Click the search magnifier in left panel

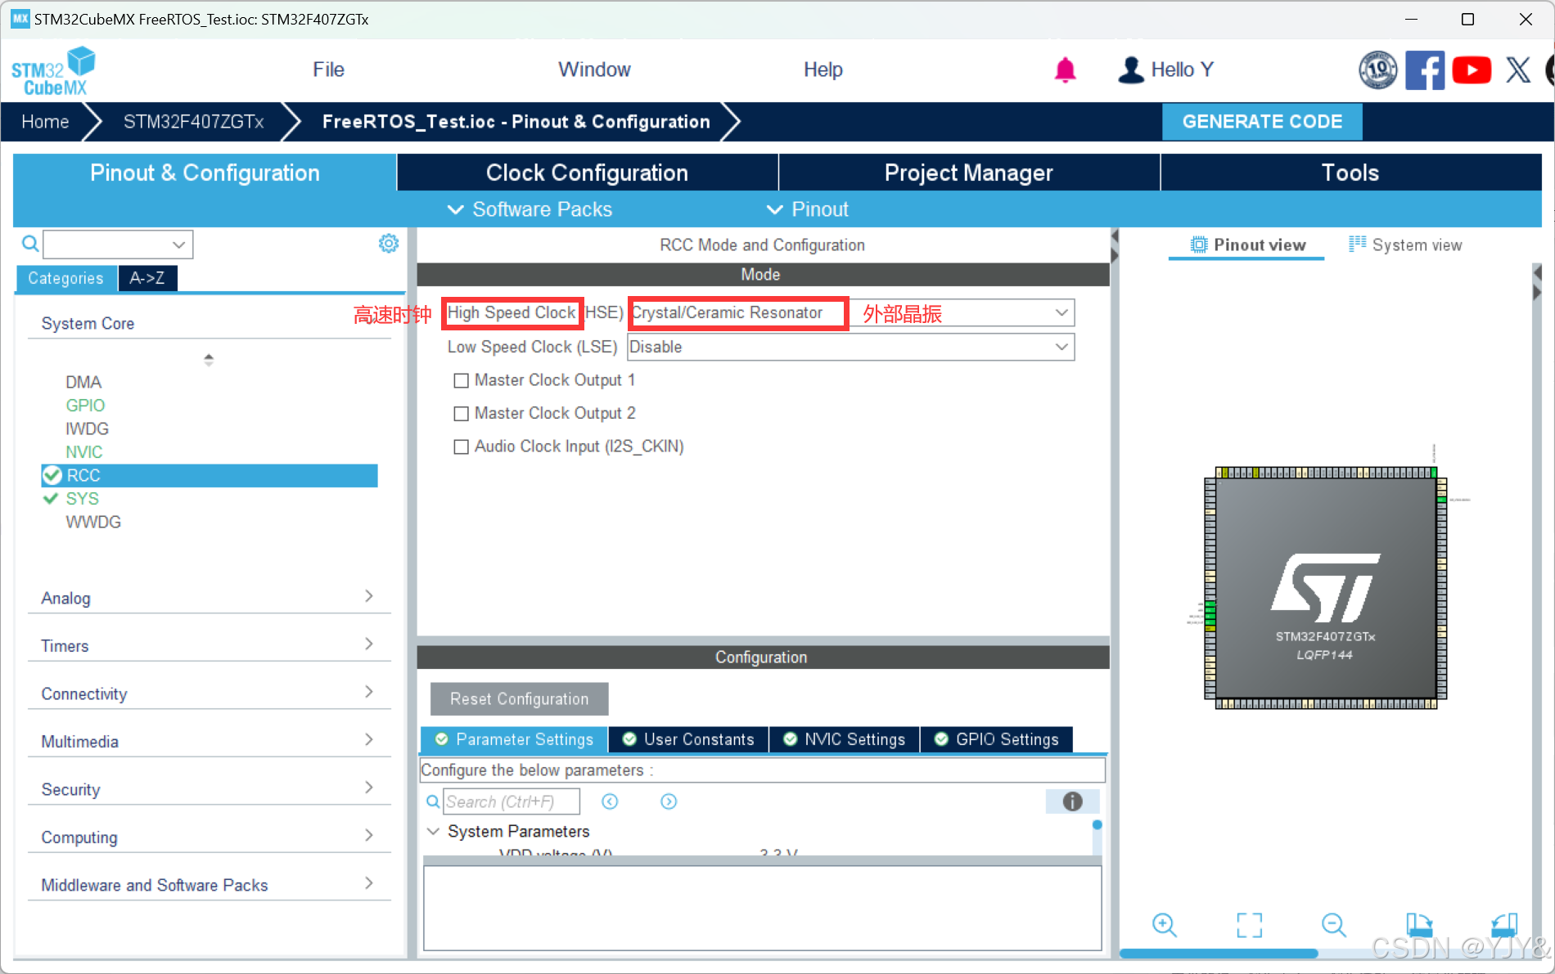[29, 243]
